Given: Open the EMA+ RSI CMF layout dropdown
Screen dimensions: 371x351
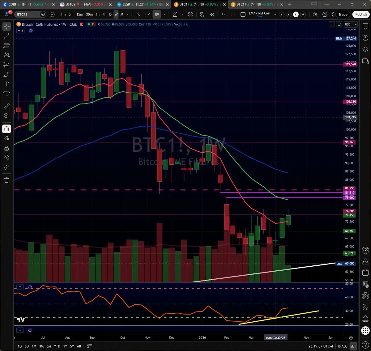Looking at the screenshot, I should click(x=275, y=15).
